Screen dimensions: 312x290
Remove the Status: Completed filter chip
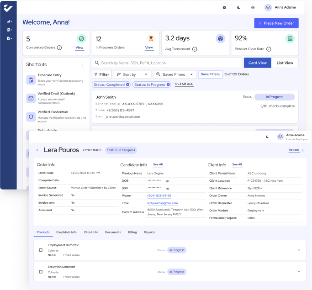[127, 84]
